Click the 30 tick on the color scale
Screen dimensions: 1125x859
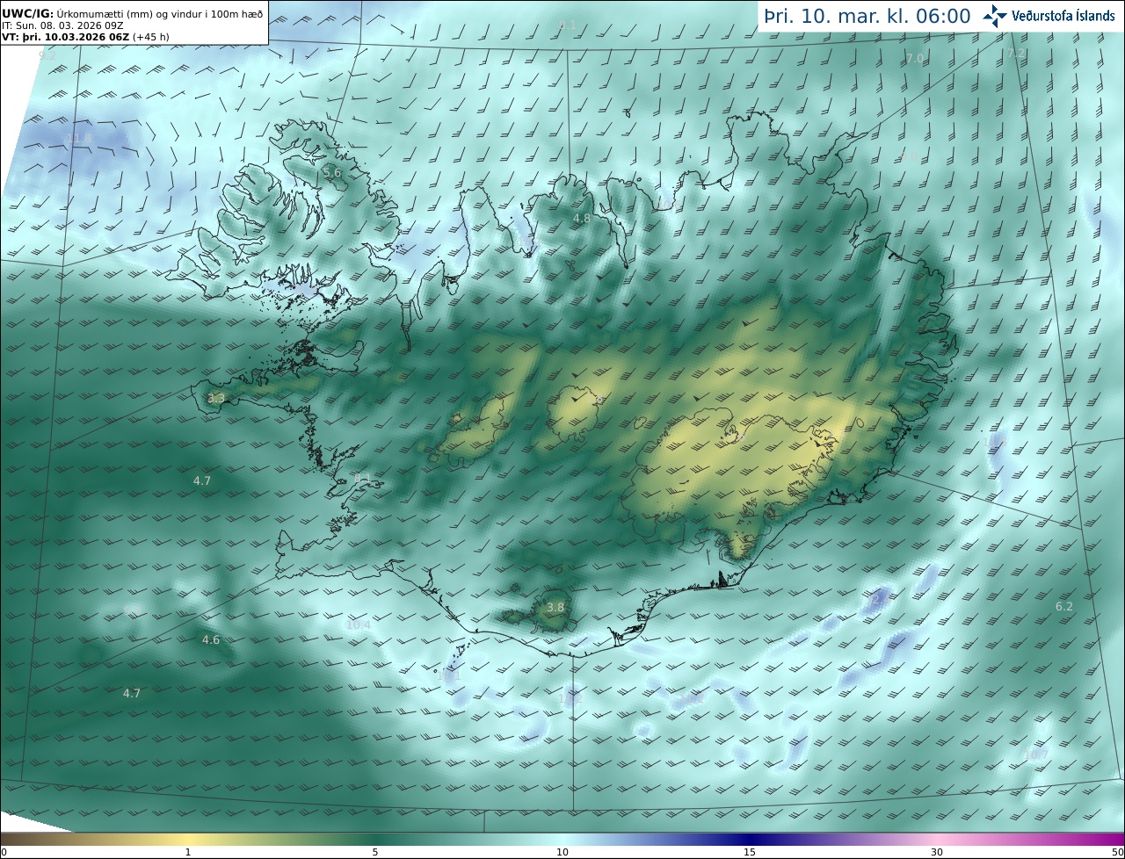click(937, 852)
